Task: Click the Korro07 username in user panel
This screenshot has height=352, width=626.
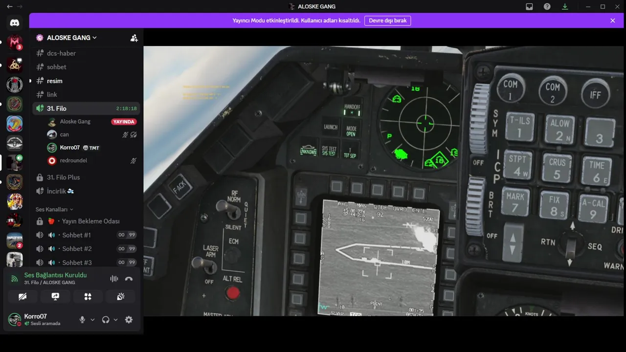Action: click(x=36, y=316)
